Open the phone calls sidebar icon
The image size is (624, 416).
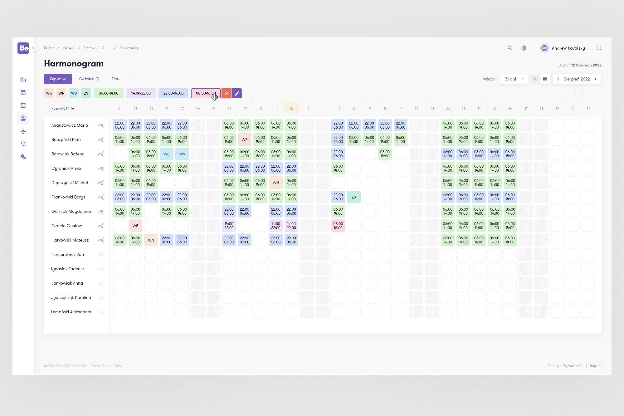[x=23, y=144]
